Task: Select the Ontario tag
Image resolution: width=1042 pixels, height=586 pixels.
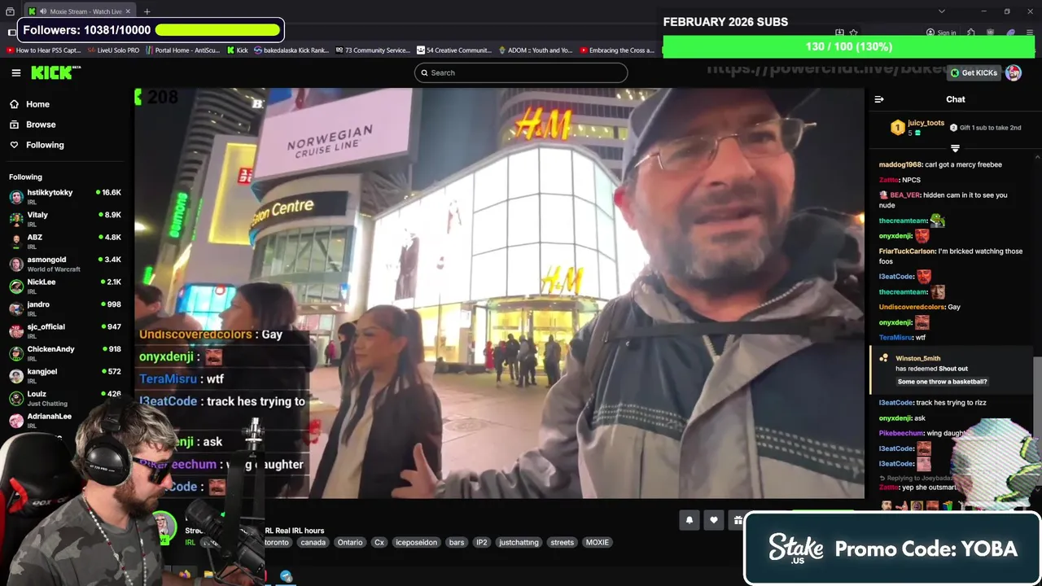Action: pyautogui.click(x=350, y=542)
